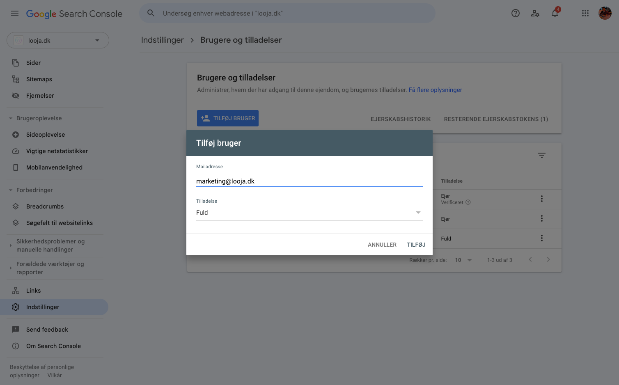Open the looja.dk property selector
The height and width of the screenshot is (385, 619).
point(58,40)
